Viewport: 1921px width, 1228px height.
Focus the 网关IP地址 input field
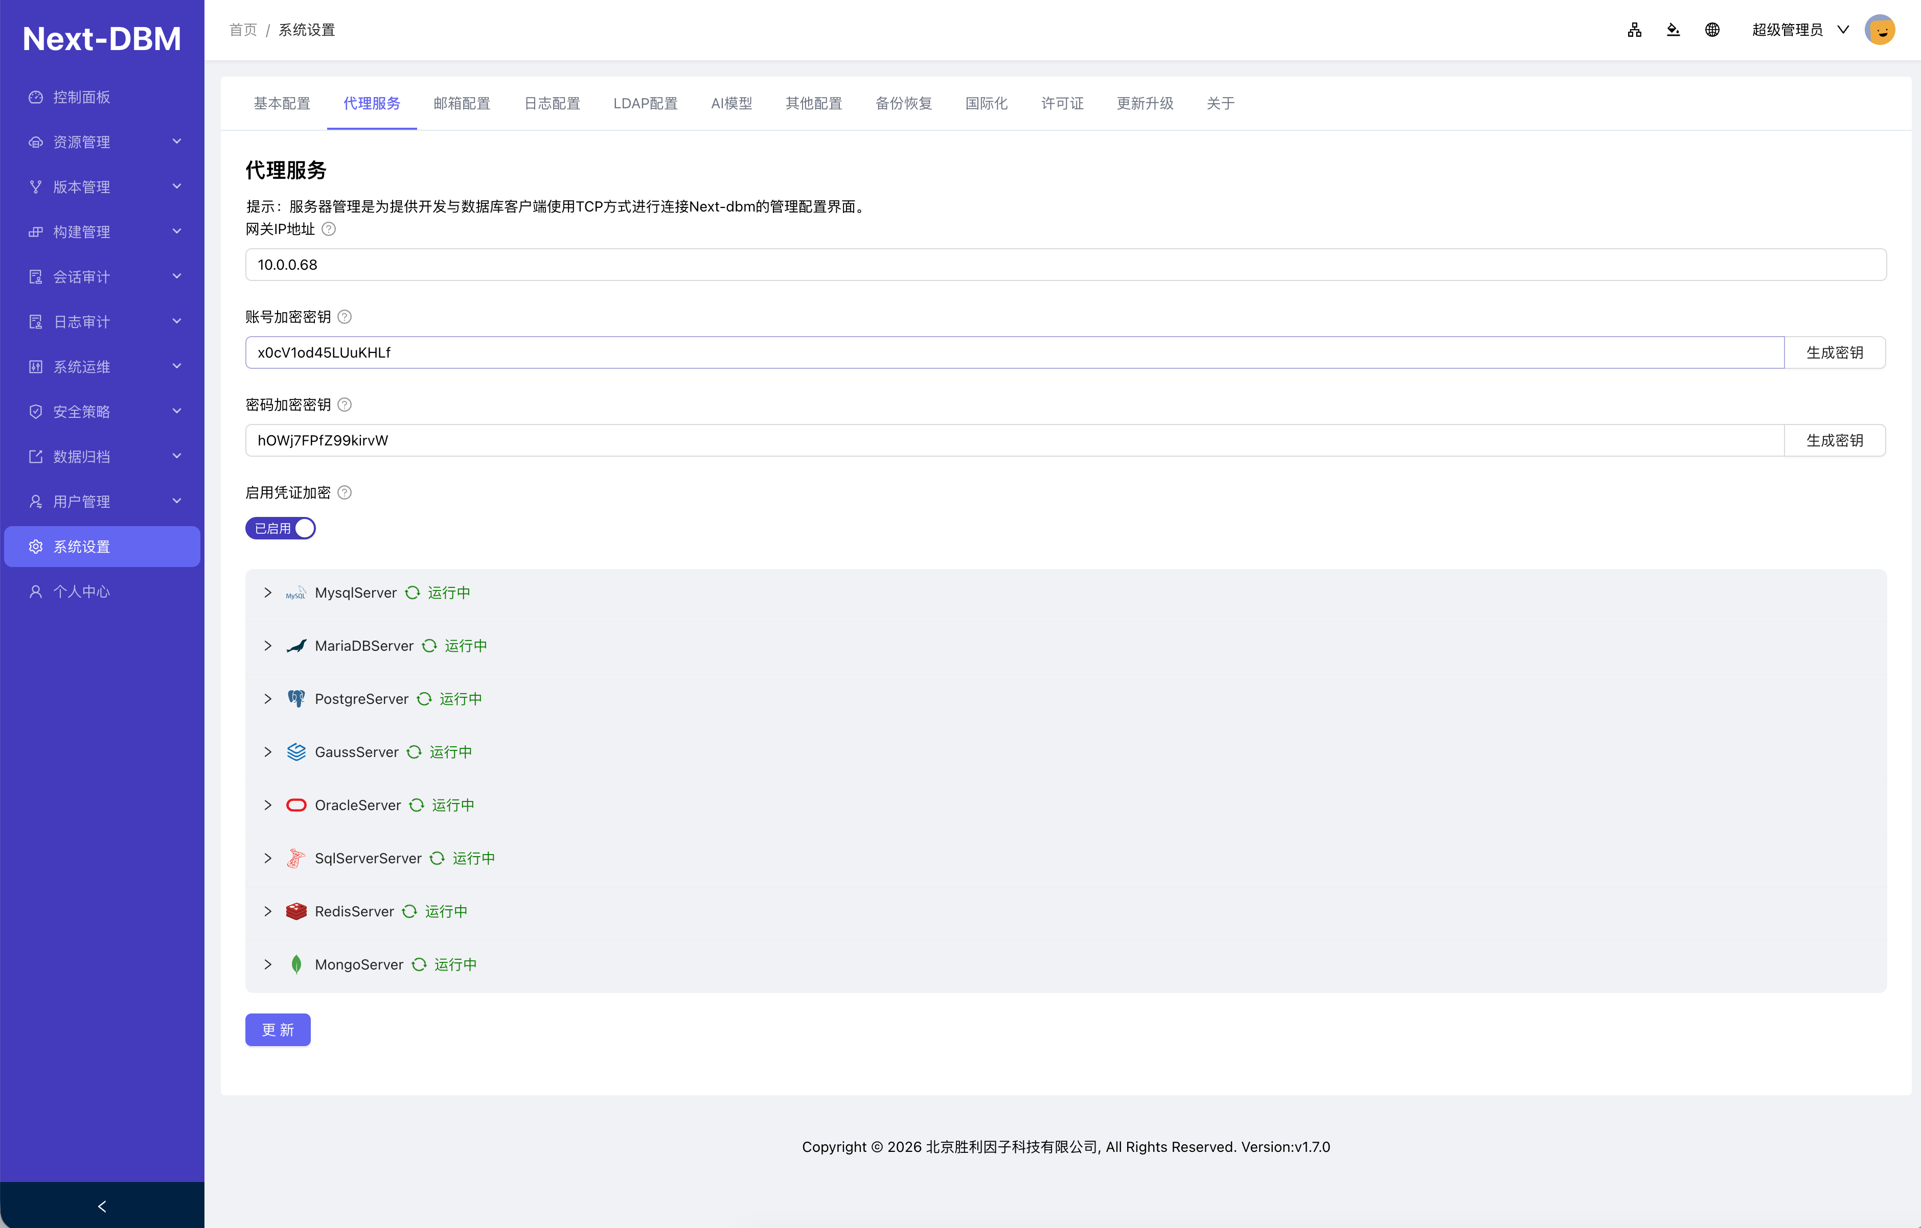[x=1066, y=265]
